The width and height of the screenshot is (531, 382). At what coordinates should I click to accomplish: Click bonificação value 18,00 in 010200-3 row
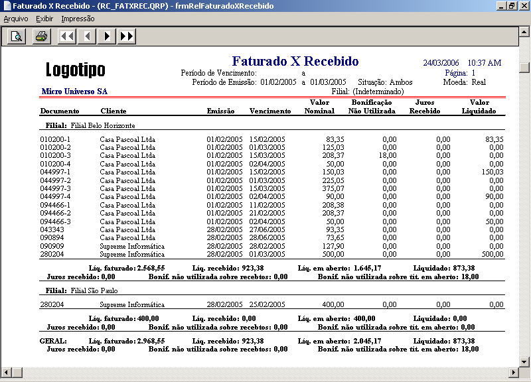pos(388,156)
